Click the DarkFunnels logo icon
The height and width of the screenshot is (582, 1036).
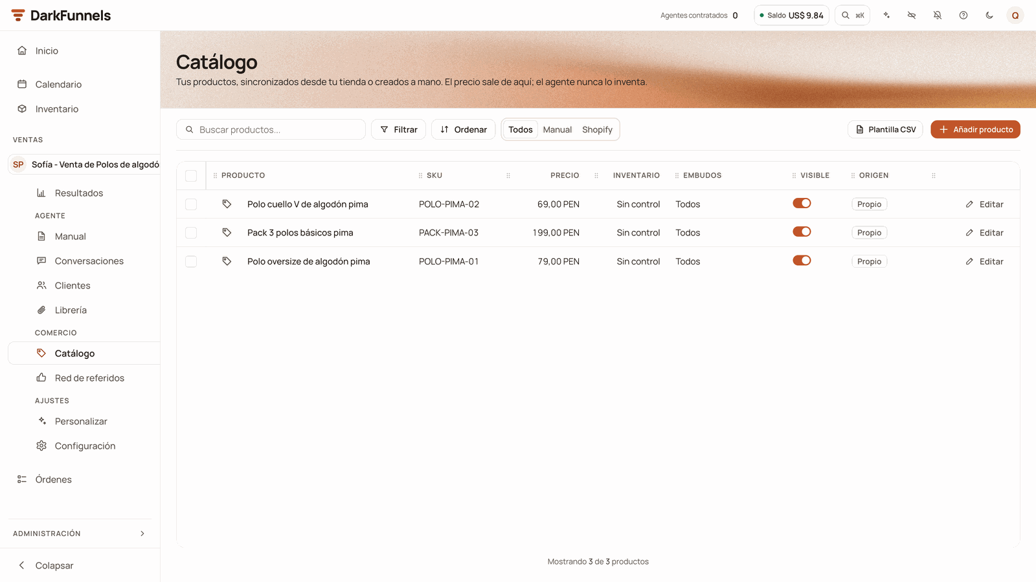(18, 15)
